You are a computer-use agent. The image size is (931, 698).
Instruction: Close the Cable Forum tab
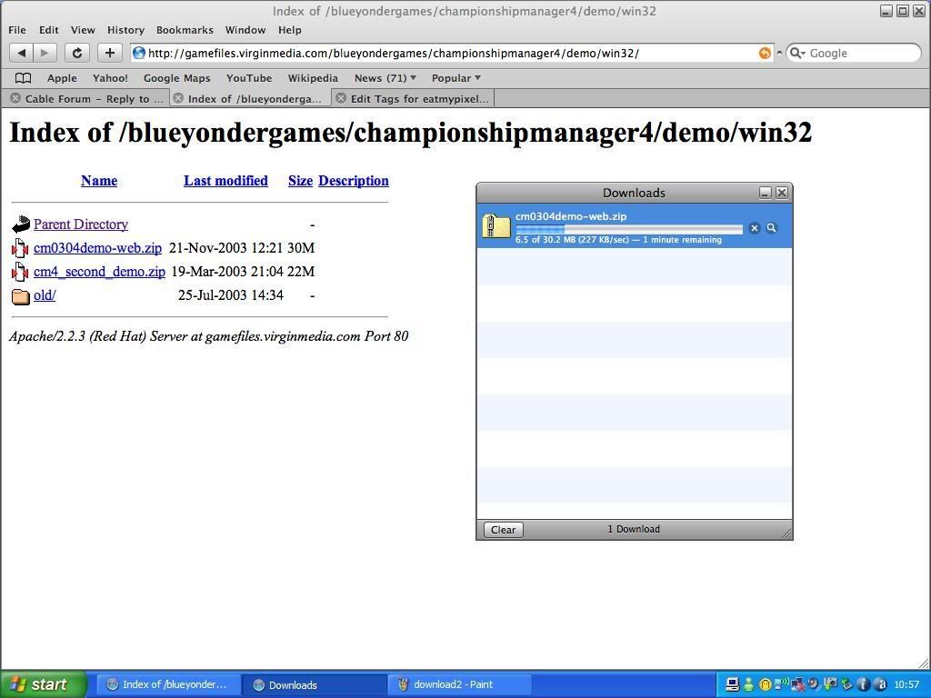pos(15,98)
